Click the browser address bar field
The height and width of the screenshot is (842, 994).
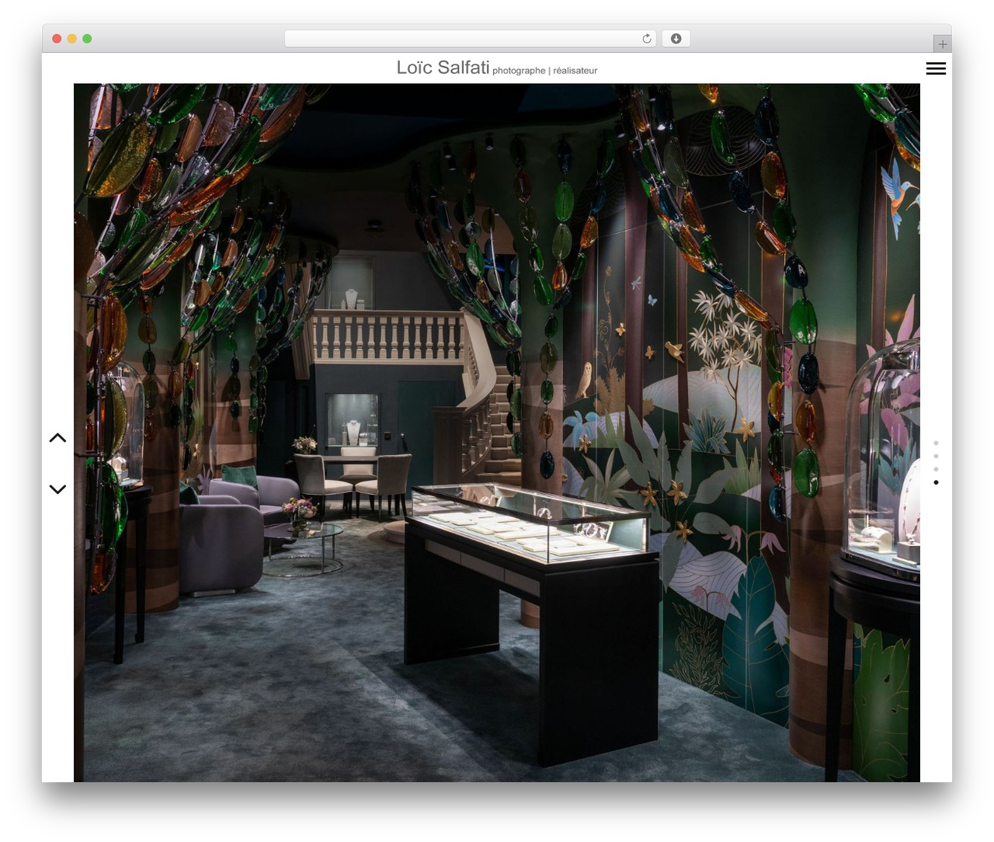[x=471, y=39]
